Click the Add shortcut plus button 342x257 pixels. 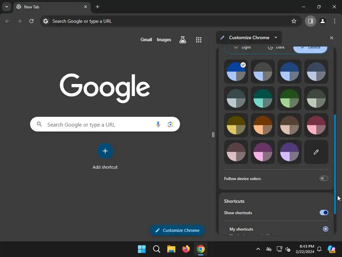point(105,151)
